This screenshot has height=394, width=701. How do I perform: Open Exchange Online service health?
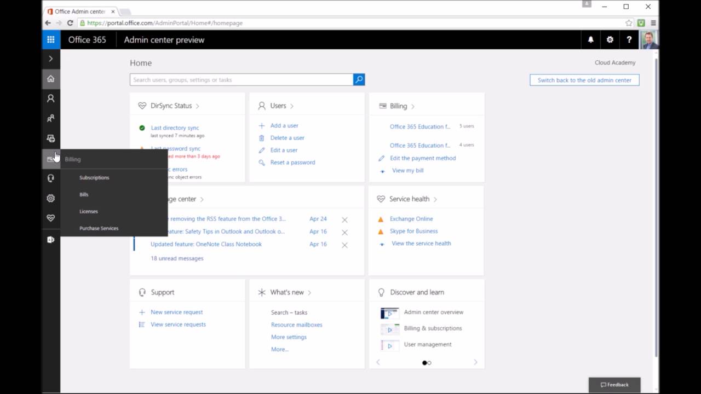411,219
